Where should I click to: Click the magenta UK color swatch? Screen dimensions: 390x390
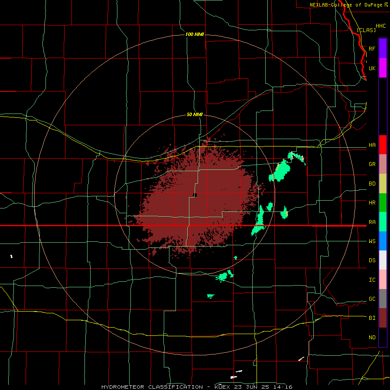(383, 68)
